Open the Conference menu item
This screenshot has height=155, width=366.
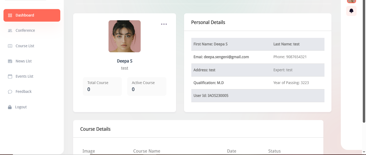pyautogui.click(x=25, y=30)
